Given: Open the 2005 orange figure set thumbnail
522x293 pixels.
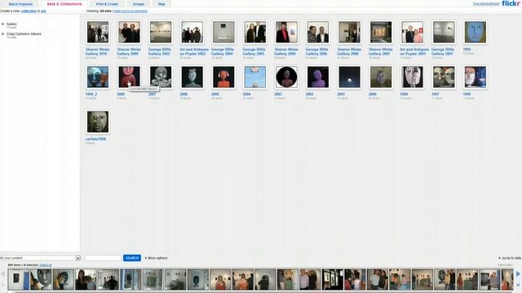Looking at the screenshot, I should click(223, 77).
